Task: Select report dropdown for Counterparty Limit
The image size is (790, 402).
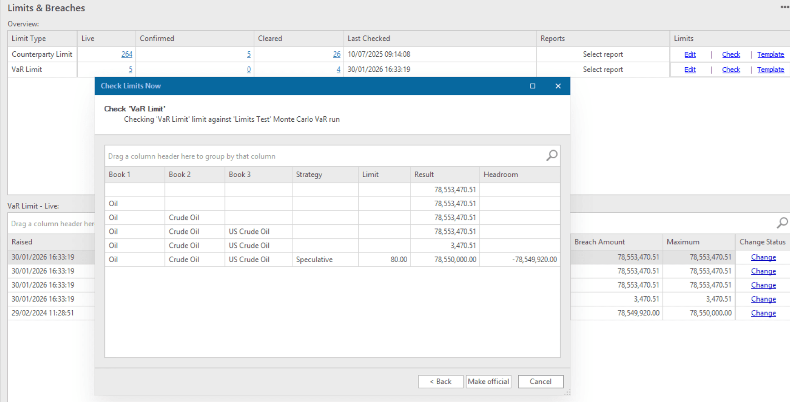Action: click(x=602, y=55)
